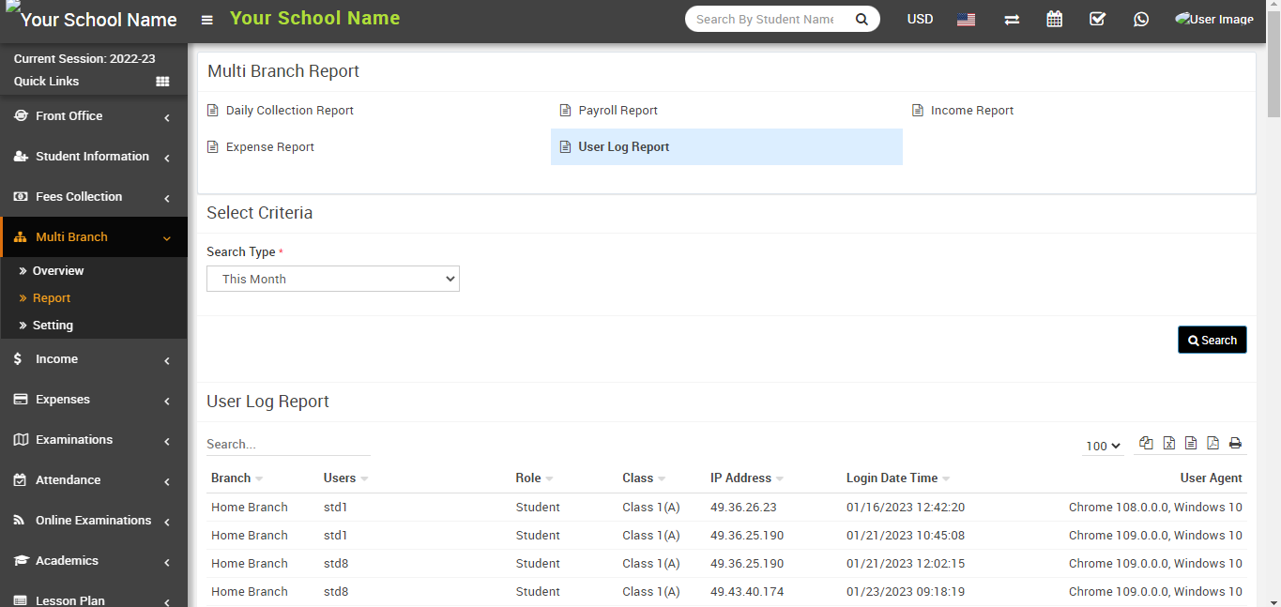Click the black Search button
Screen dimensions: 1281x607
[1212, 340]
